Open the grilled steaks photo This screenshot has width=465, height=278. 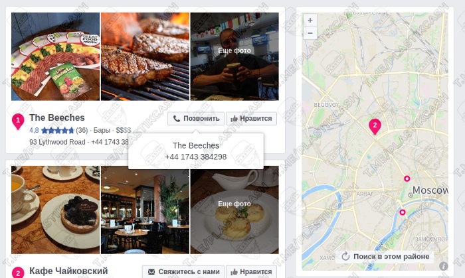tap(145, 56)
